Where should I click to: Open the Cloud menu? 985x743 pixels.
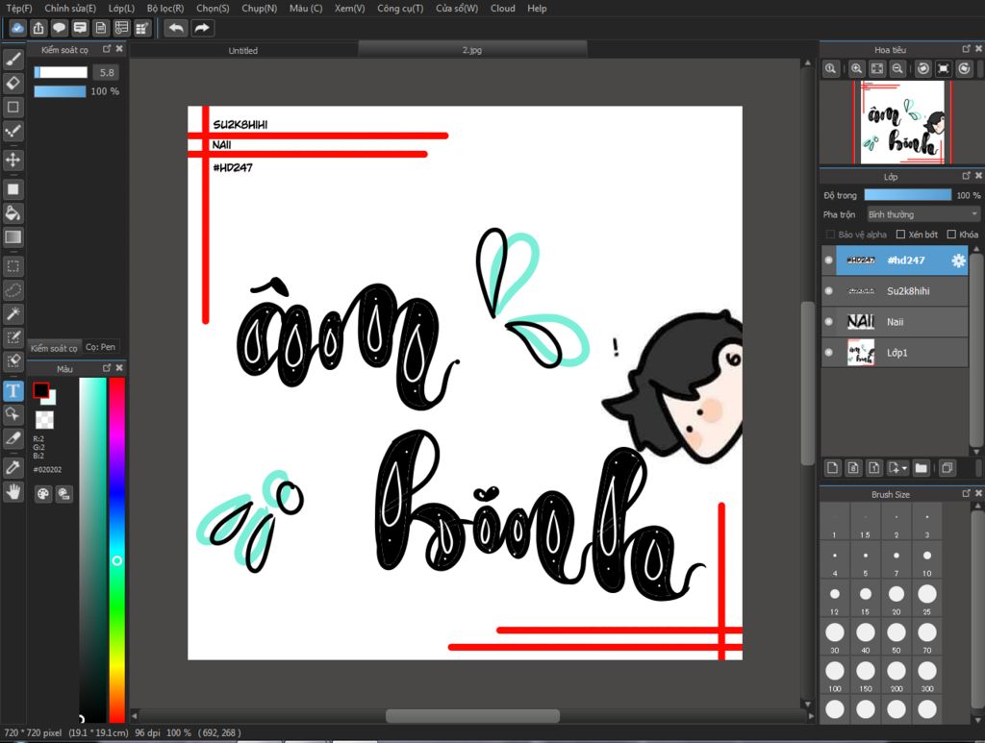point(502,8)
